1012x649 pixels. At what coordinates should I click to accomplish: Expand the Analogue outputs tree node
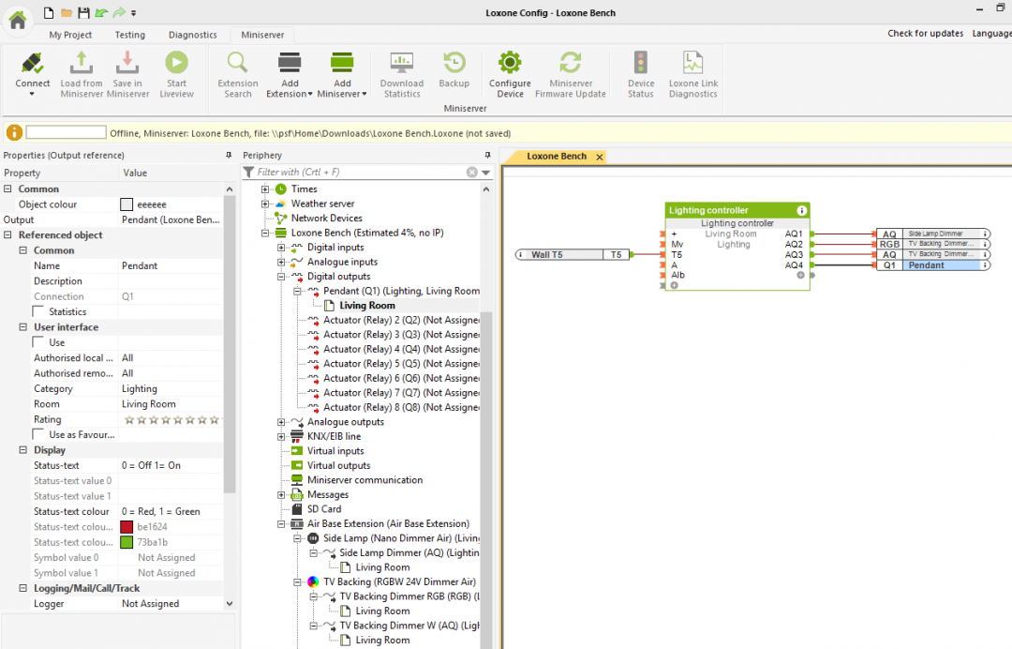coord(279,421)
